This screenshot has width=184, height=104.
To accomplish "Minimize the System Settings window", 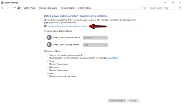I will click(x=165, y=3).
